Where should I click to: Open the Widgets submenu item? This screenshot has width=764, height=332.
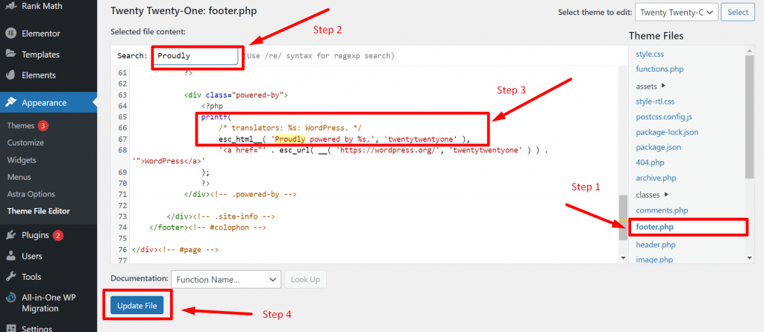tap(22, 160)
